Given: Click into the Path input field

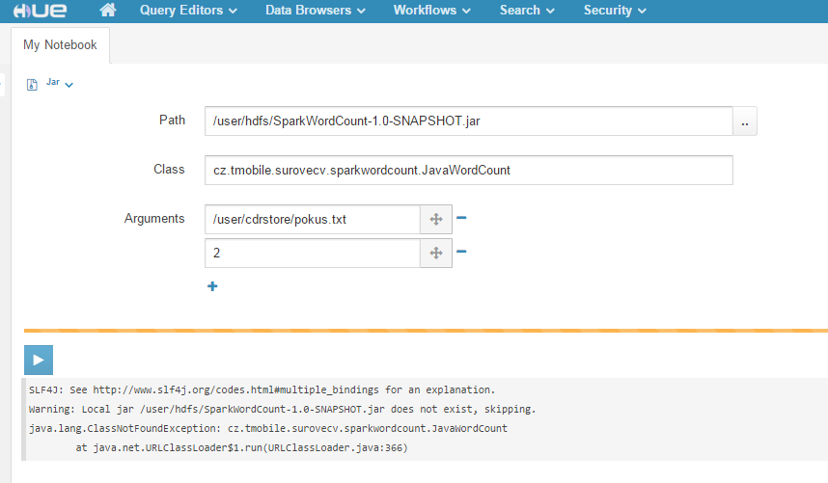Looking at the screenshot, I should (x=468, y=121).
